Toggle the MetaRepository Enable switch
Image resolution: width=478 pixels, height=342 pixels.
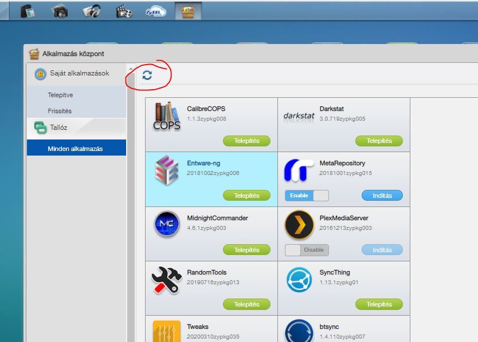point(307,196)
